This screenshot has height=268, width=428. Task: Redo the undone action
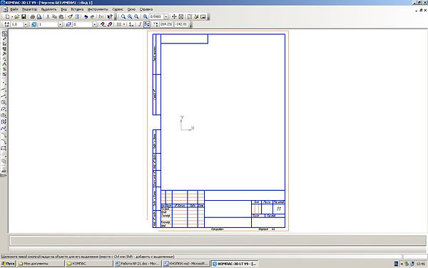92,16
